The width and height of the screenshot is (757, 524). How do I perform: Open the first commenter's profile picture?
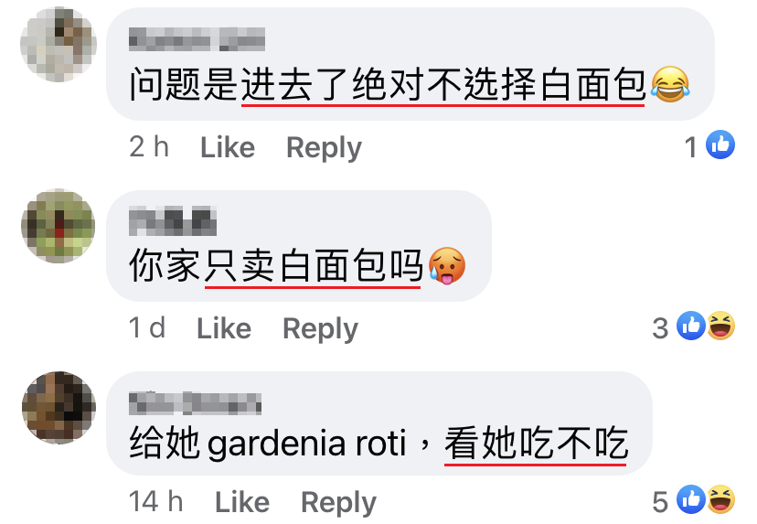click(x=59, y=44)
